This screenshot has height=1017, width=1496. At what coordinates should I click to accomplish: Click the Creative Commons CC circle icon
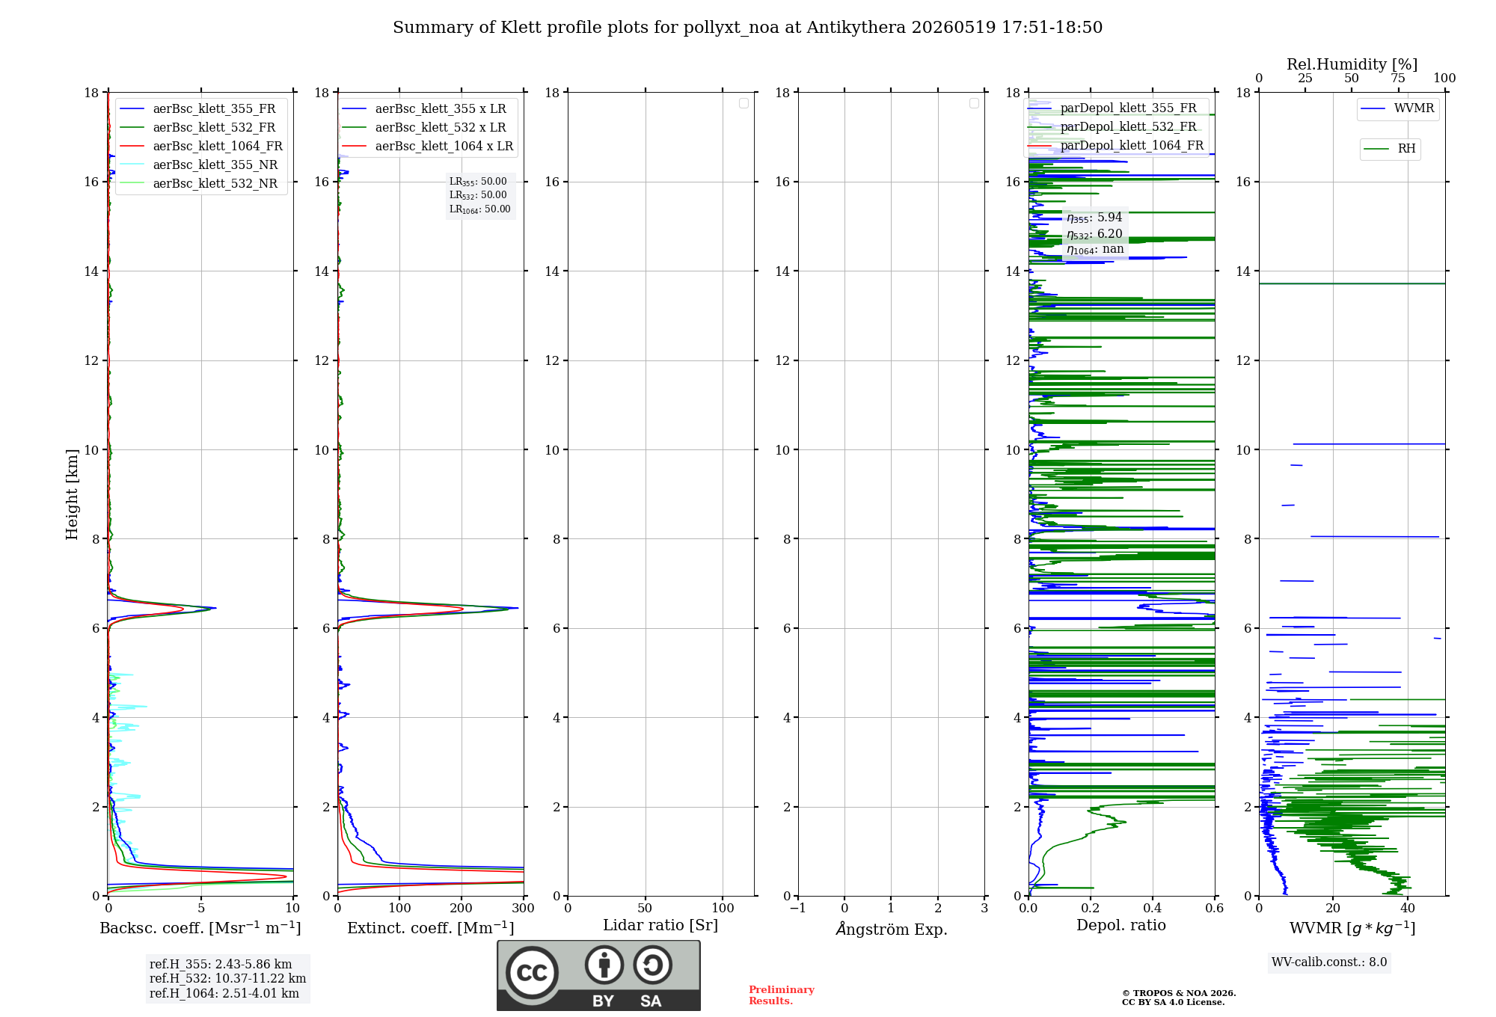(x=532, y=973)
